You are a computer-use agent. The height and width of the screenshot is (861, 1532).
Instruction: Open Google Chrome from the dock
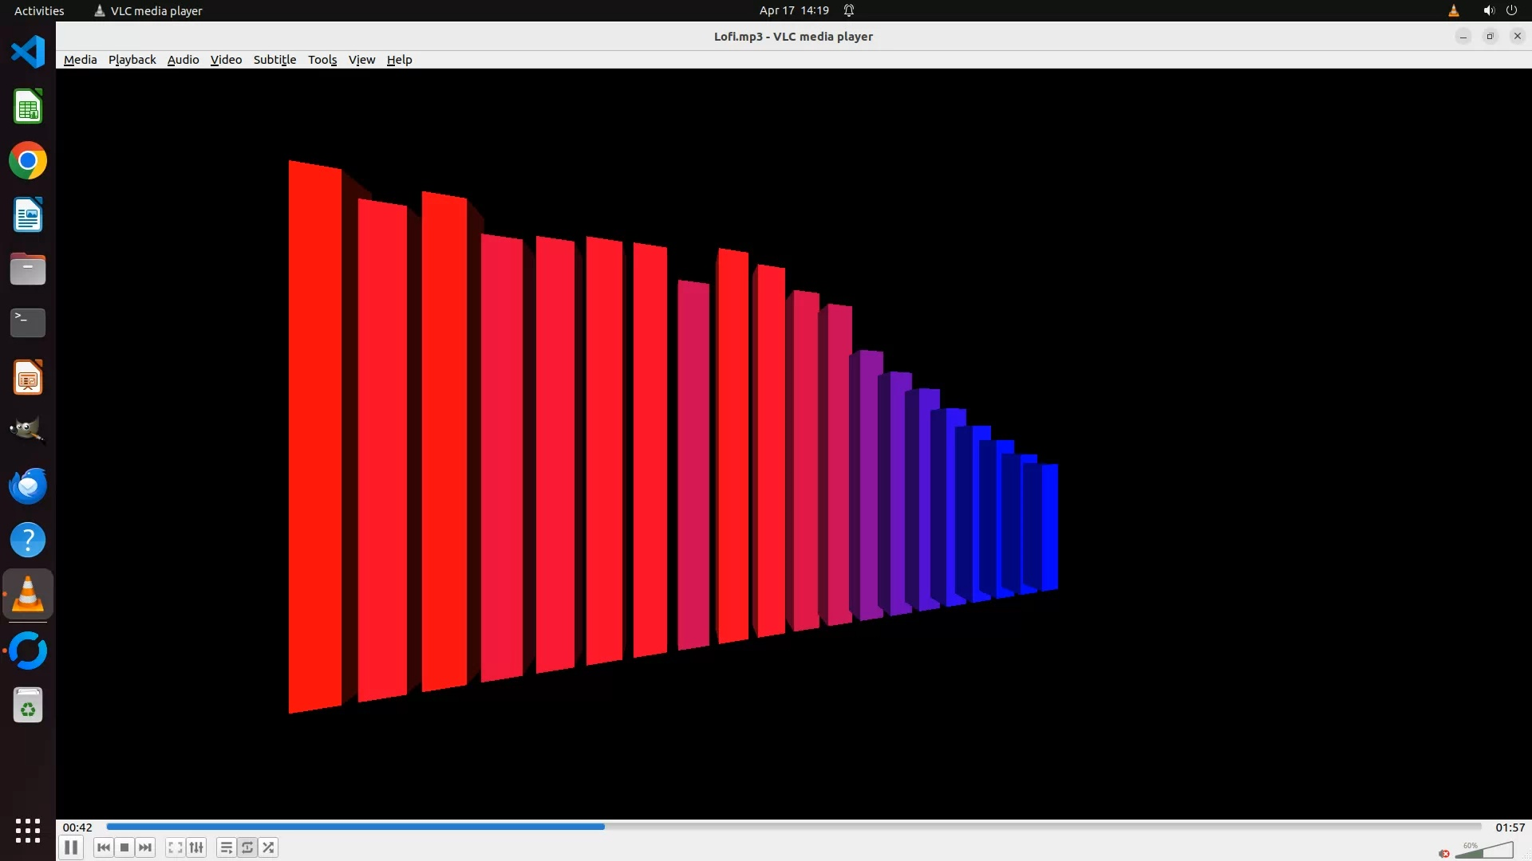(x=28, y=161)
